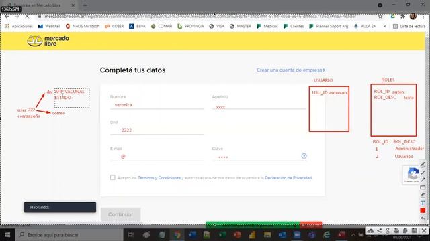The height and width of the screenshot is (241, 430).
Task: Bookmark this page with star icon
Action: tap(380, 17)
